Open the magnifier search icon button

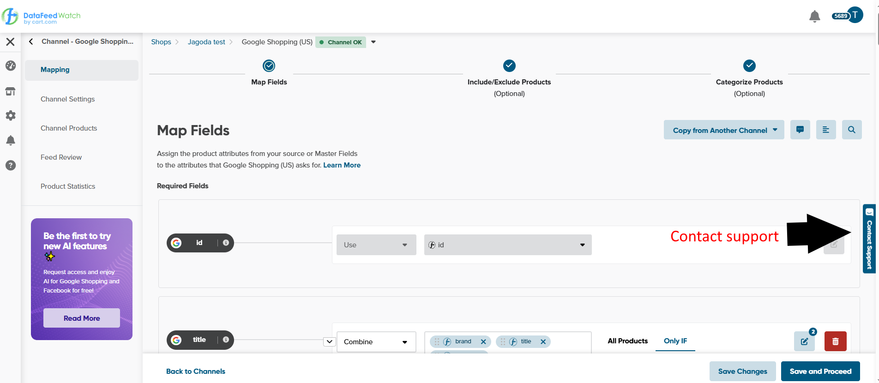(851, 130)
